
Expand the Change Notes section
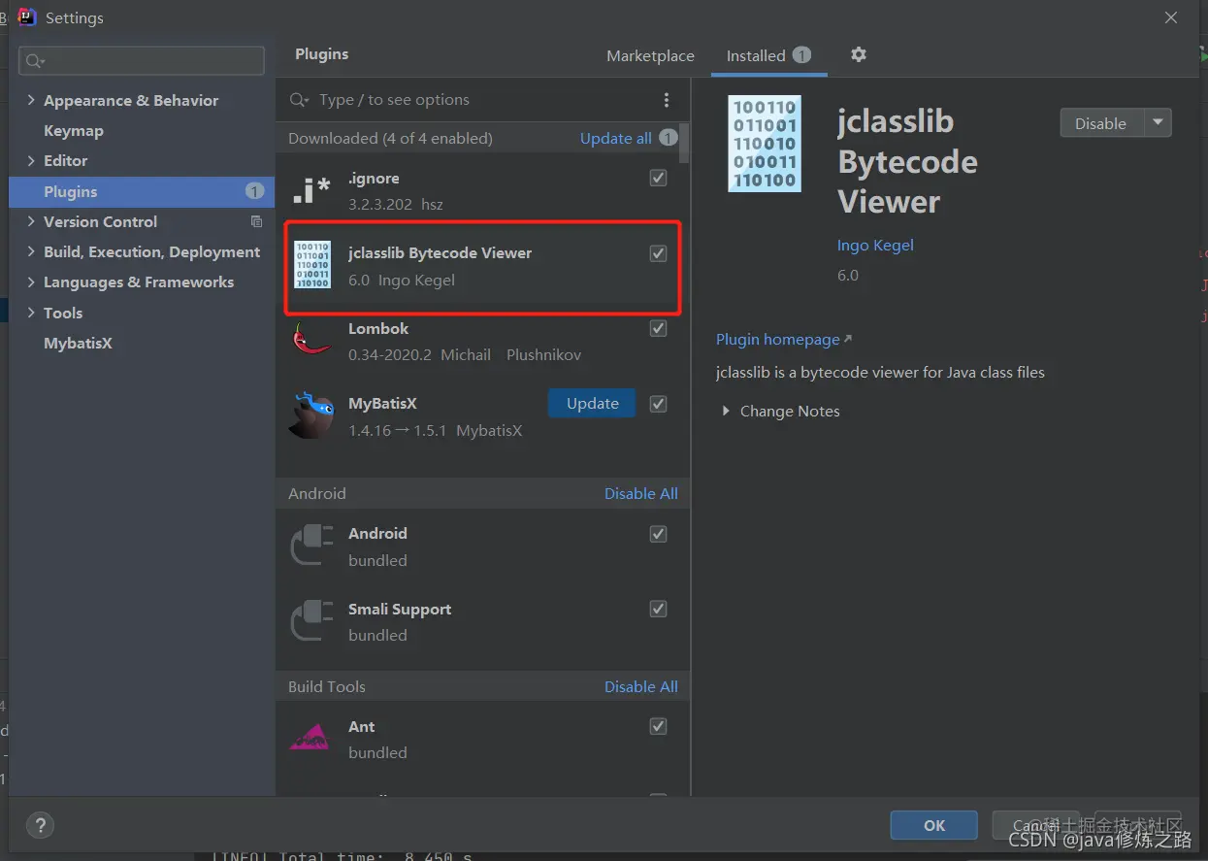(x=725, y=412)
